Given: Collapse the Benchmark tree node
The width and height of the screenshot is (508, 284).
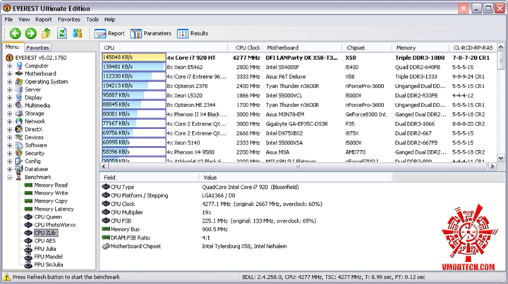Looking at the screenshot, I should (10, 177).
